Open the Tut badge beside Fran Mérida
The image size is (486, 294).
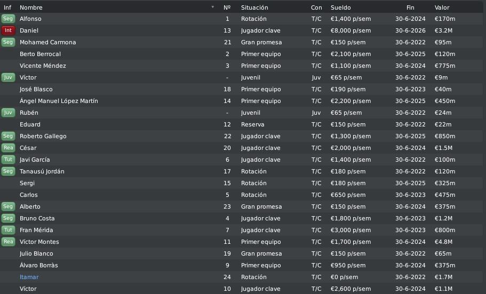pos(8,230)
